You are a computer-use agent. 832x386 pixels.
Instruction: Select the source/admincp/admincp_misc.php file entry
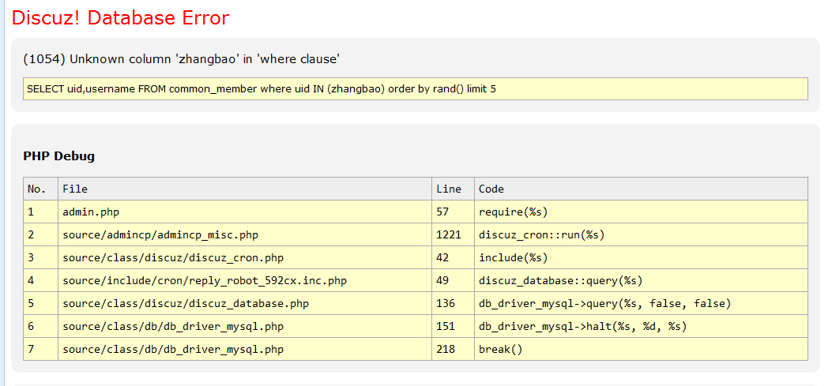click(160, 234)
